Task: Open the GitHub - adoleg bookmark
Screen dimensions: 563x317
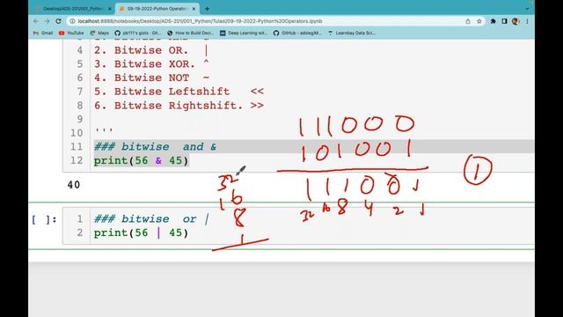Action: [x=297, y=33]
